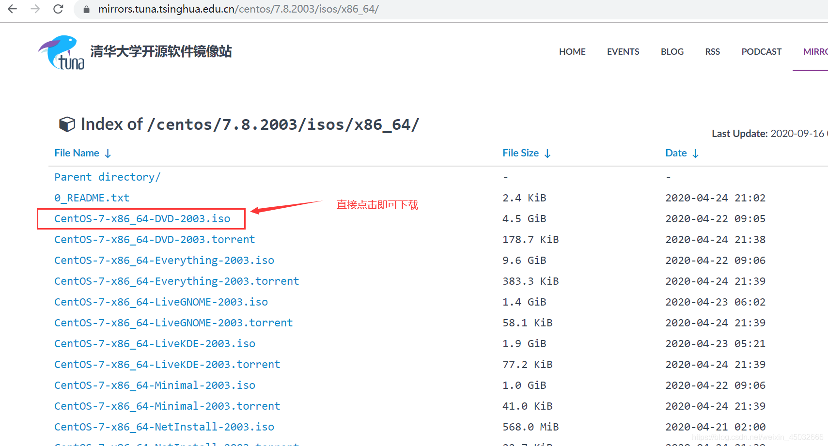Open the MIRRORS menu item
The height and width of the screenshot is (446, 828).
click(815, 51)
